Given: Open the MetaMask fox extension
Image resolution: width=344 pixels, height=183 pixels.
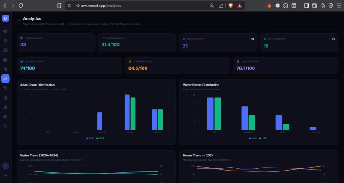Looking at the screenshot, I should point(269,6).
